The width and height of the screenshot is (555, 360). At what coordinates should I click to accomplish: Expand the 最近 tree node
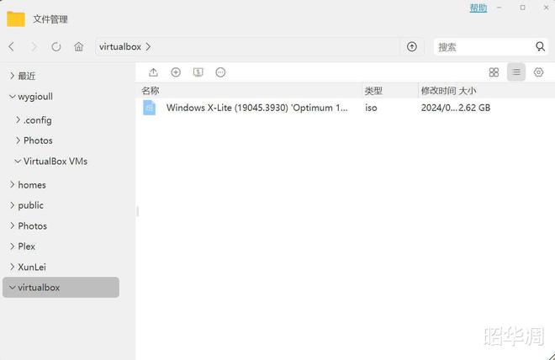12,76
